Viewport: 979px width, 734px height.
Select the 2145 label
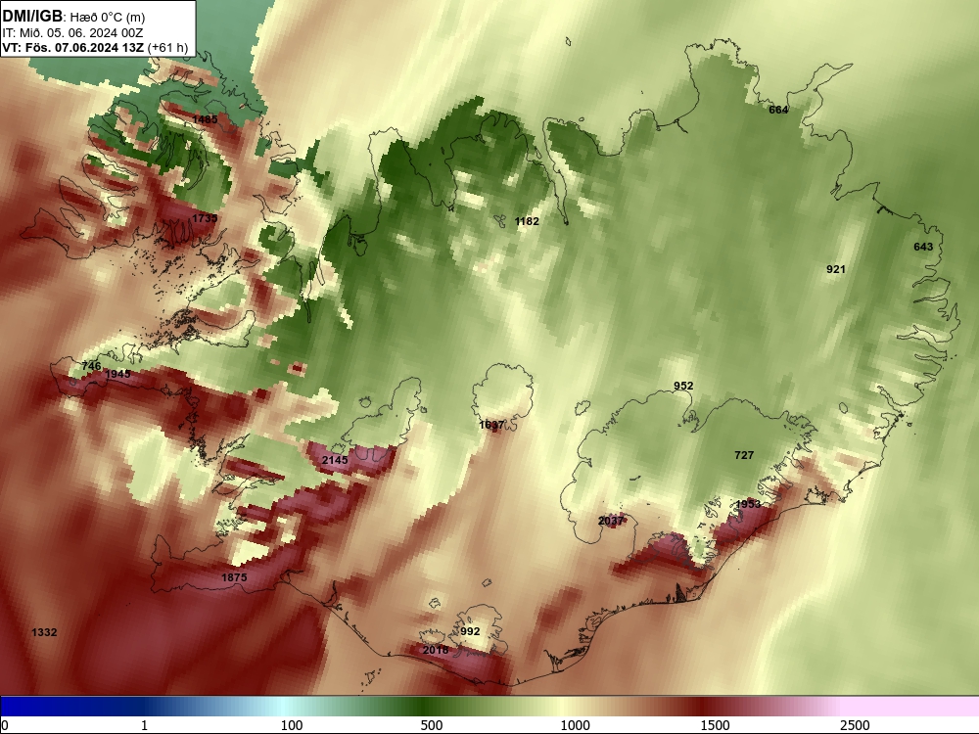click(335, 460)
